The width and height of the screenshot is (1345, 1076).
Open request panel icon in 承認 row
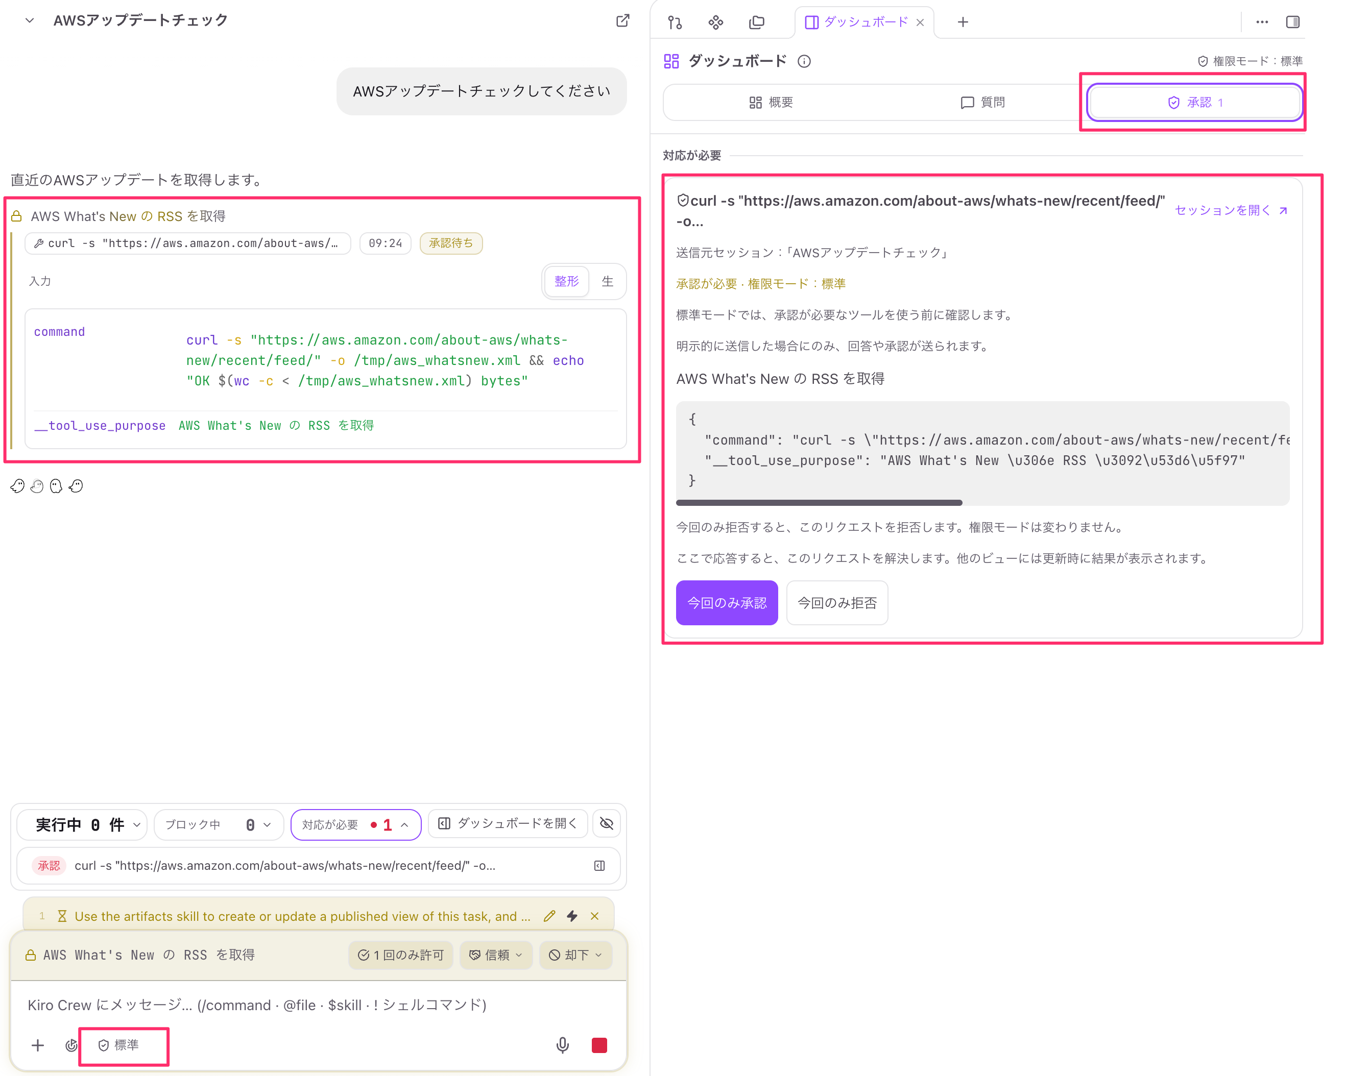pos(599,866)
